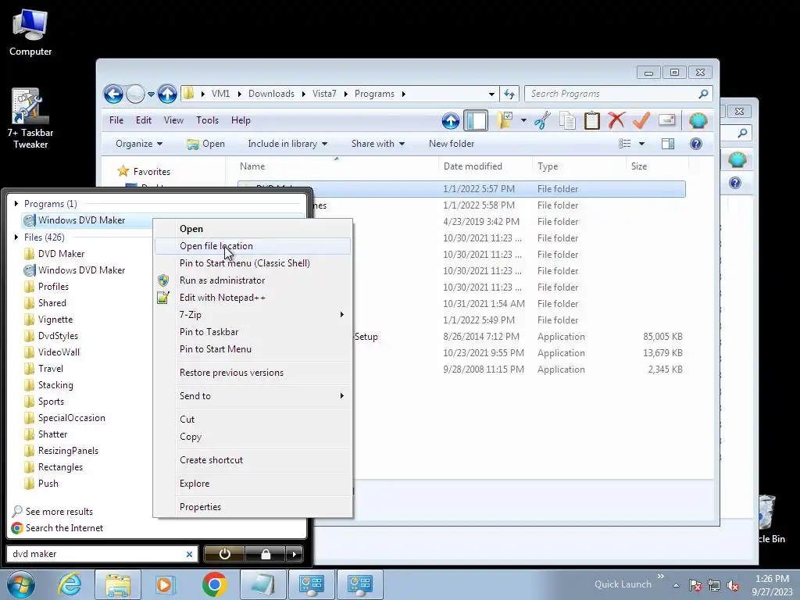Open shutdown options arrow in Start menu

295,554
